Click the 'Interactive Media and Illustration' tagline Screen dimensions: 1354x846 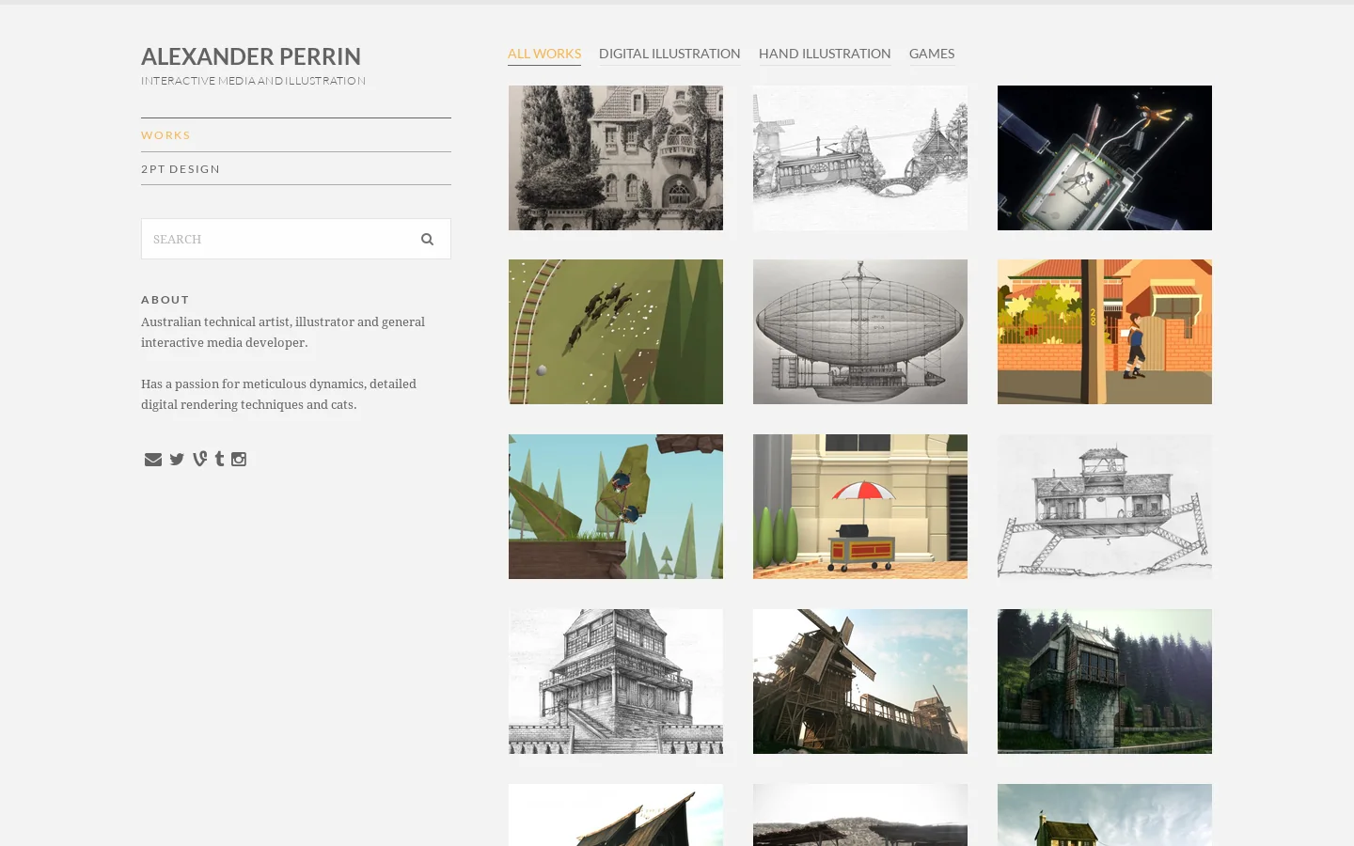[254, 81]
